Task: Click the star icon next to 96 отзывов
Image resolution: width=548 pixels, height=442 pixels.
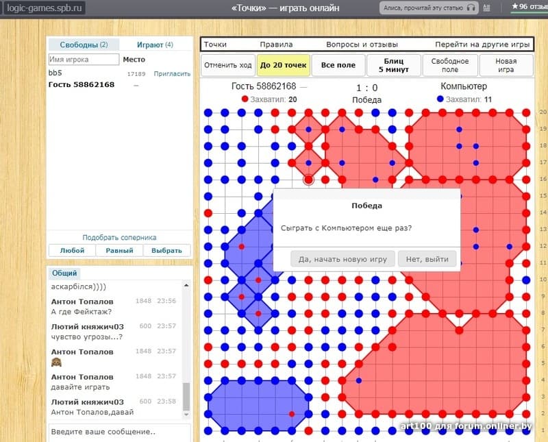Action: tap(514, 8)
